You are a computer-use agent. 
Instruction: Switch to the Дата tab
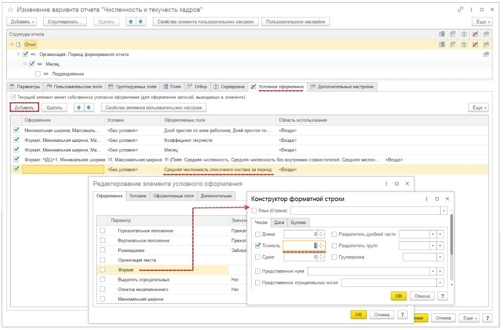[279, 223]
